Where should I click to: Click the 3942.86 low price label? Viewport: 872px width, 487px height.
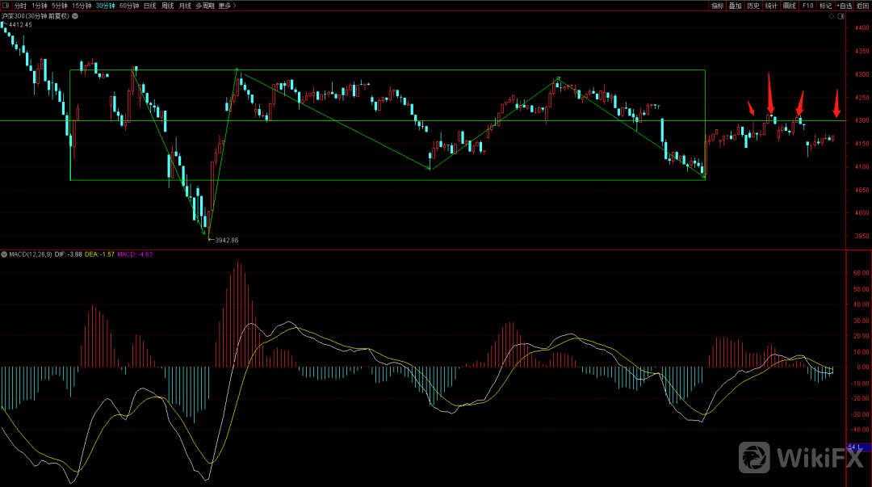click(x=225, y=241)
